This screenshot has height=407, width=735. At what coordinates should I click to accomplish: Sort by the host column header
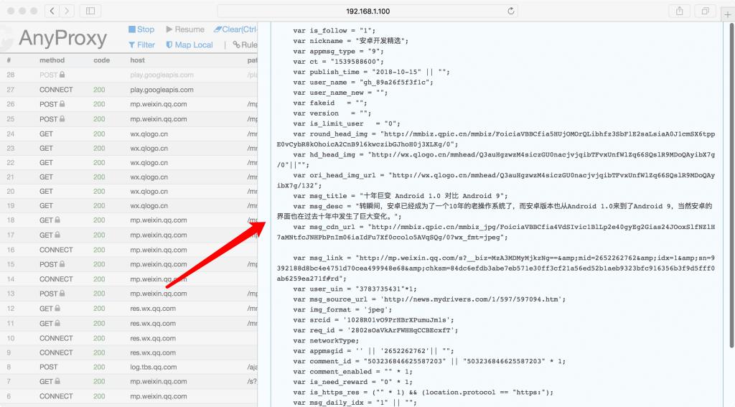coord(137,60)
